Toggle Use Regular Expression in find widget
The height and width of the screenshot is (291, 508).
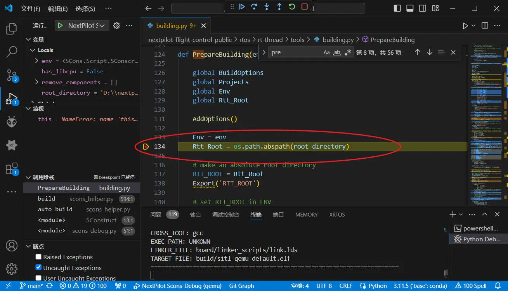point(348,52)
